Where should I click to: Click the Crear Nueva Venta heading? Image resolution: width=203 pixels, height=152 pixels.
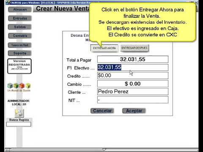(63, 8)
